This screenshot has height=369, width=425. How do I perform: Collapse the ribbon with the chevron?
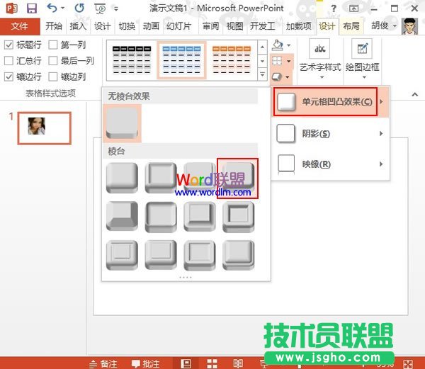pyautogui.click(x=414, y=94)
